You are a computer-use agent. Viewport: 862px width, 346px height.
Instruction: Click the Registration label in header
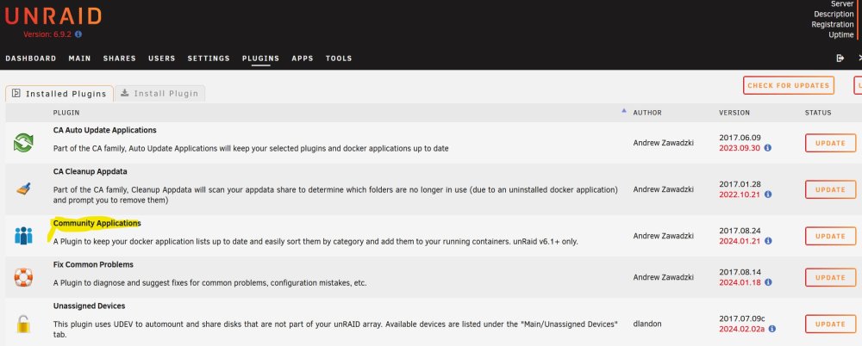click(833, 24)
